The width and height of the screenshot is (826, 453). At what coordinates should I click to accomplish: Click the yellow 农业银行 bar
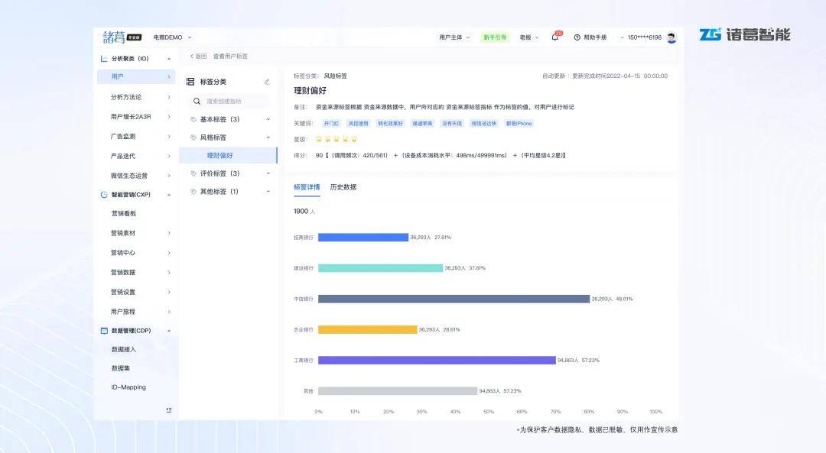(x=367, y=329)
